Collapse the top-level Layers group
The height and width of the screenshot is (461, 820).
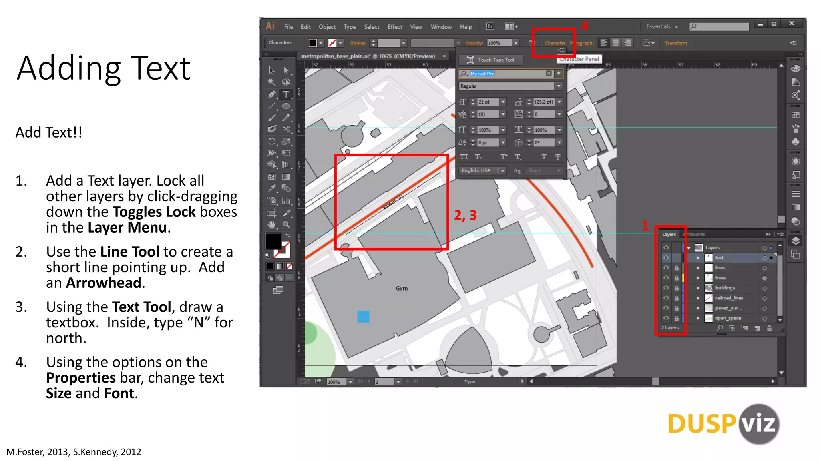tap(689, 248)
